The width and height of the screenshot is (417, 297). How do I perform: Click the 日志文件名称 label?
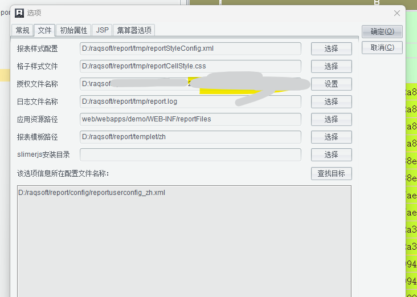[x=37, y=101]
